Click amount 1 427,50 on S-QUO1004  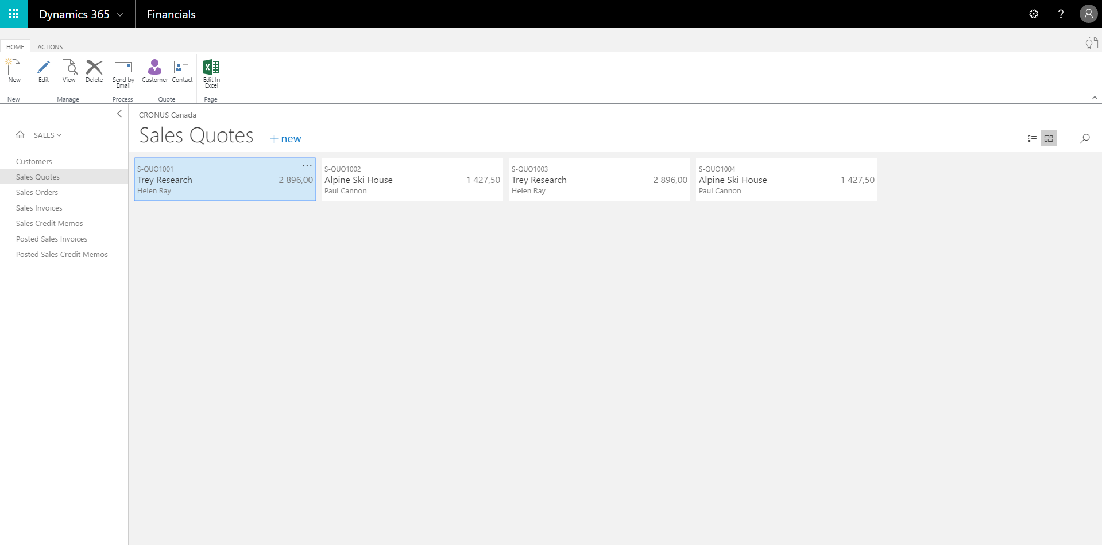click(857, 180)
